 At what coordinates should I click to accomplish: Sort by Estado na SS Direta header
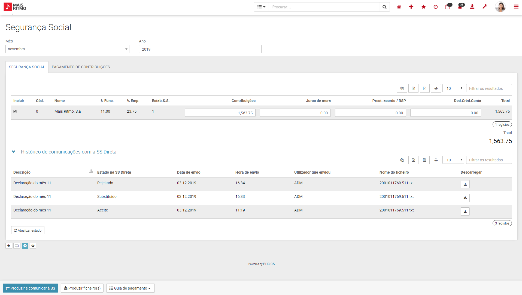pos(114,172)
